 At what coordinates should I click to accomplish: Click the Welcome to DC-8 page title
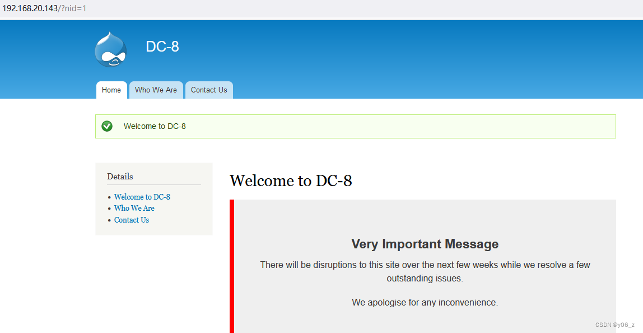pos(291,181)
